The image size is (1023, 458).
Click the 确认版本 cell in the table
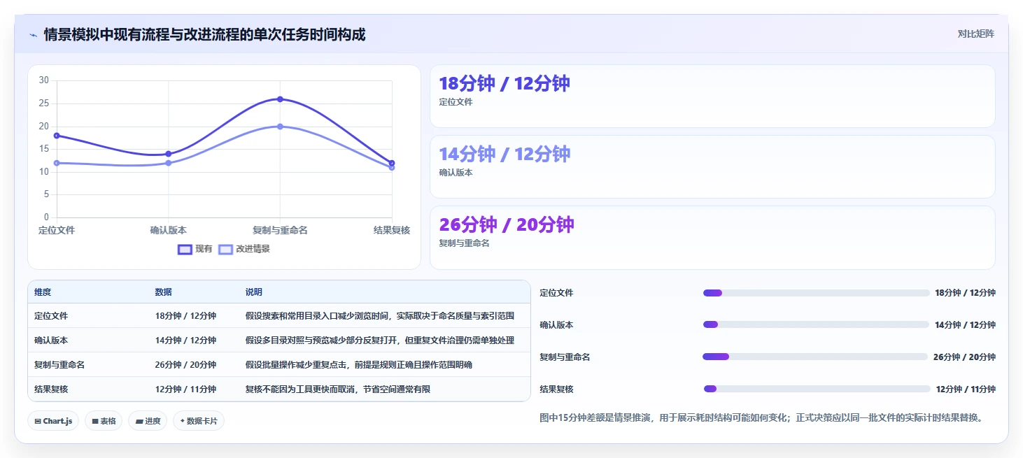coord(51,341)
